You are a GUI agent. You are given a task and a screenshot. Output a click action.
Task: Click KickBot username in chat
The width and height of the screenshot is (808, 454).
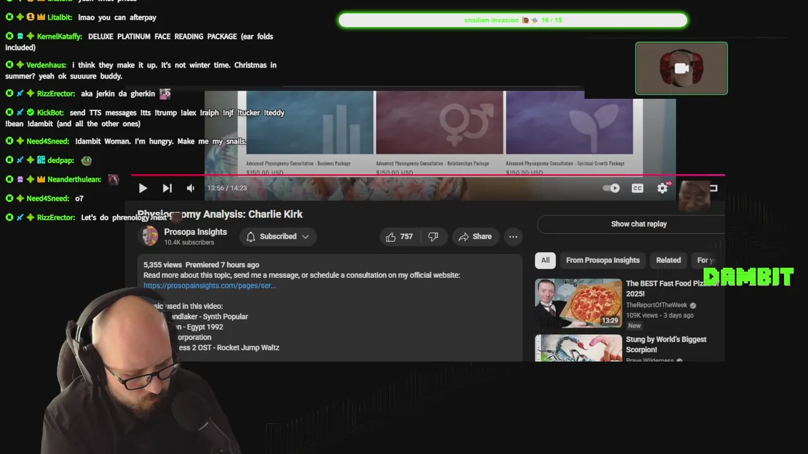50,113
